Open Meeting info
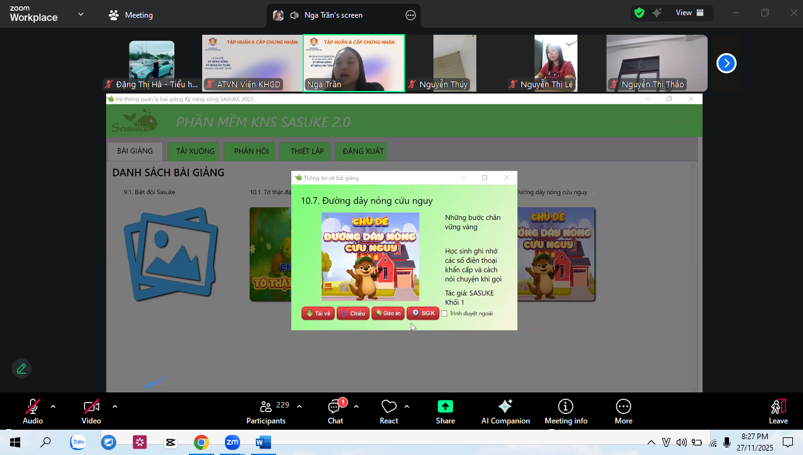The image size is (803, 455). 565,411
